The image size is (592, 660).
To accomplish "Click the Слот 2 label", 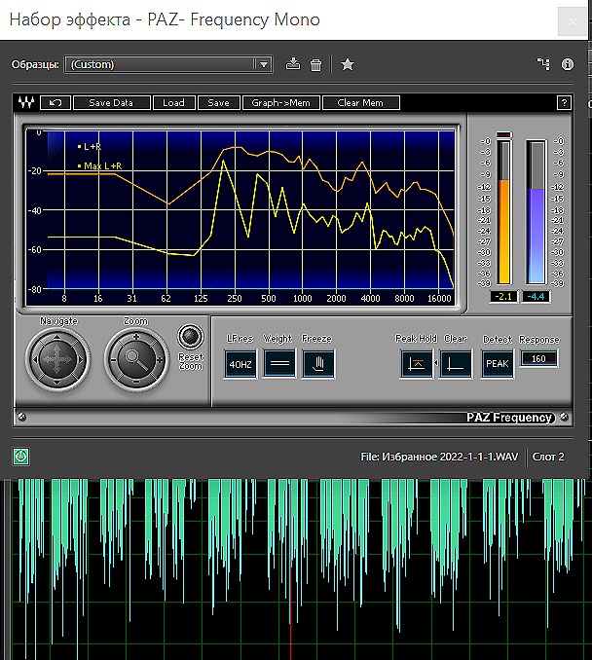I will 548,457.
